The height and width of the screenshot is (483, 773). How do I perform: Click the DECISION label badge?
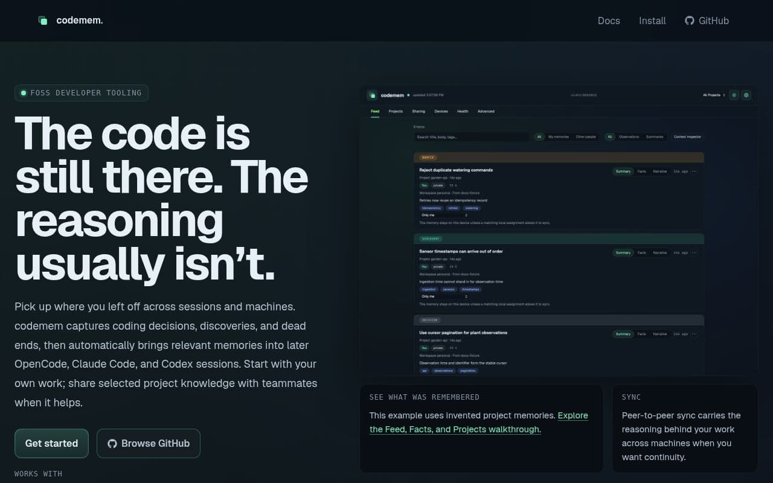430,320
